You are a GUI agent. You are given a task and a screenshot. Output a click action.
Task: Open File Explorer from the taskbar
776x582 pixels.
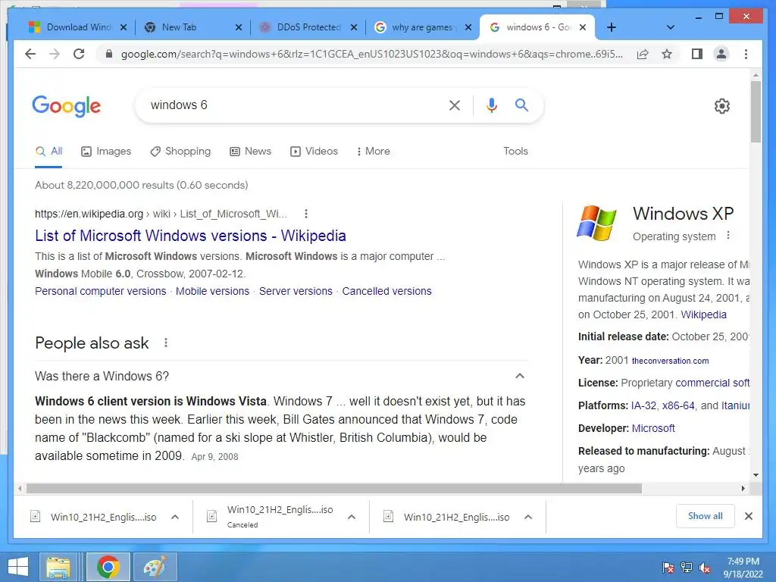[58, 567]
